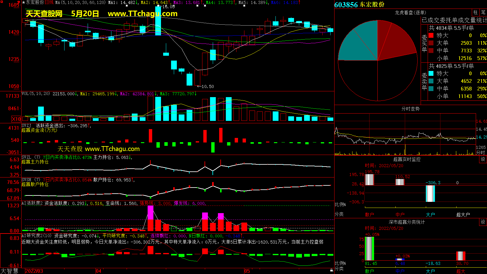The image size is (487, 274).
Task: Switch to 笔 tick view
Action: [483, 12]
